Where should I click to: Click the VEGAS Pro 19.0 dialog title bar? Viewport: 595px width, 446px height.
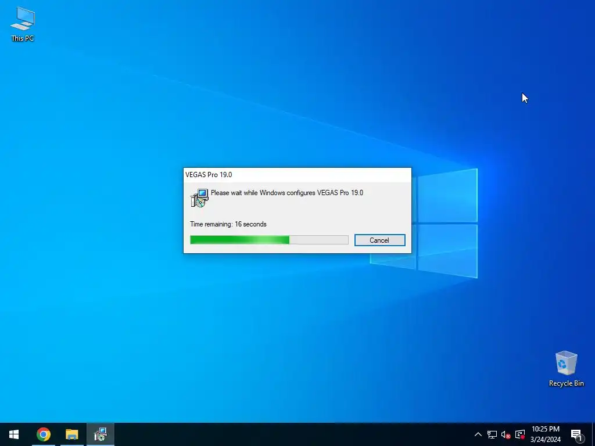pos(297,174)
